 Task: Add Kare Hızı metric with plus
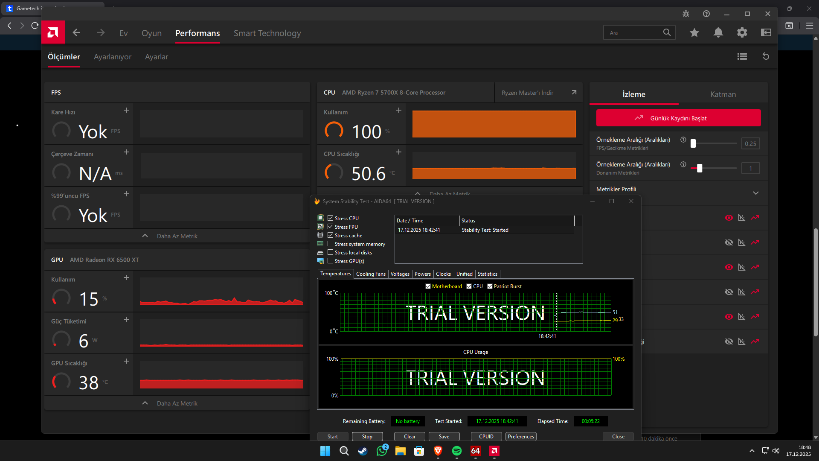126,110
